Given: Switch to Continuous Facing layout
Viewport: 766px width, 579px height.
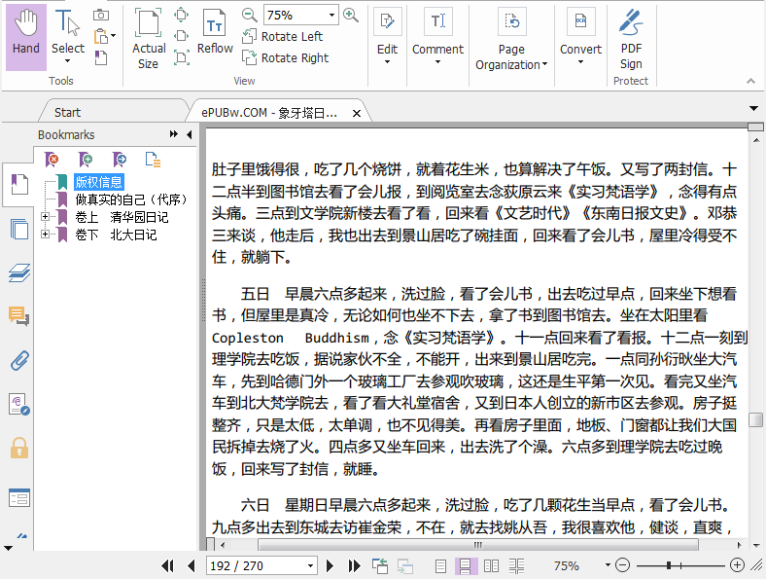Looking at the screenshot, I should [x=516, y=565].
